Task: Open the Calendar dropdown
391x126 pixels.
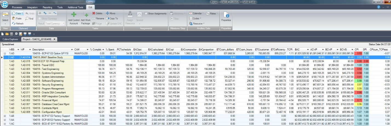Action: (x=196, y=13)
